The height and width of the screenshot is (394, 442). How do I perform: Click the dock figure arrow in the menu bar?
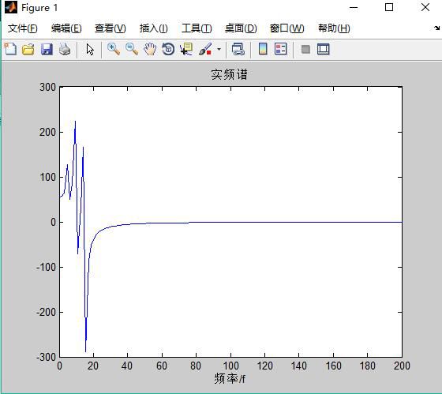coord(436,28)
